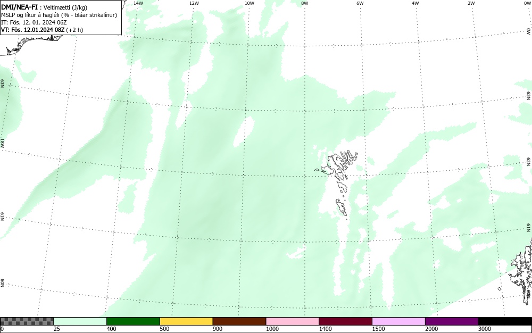This screenshot has width=532, height=333.
Task: Click the light green 25–400 legend swatch
Action: [80, 321]
